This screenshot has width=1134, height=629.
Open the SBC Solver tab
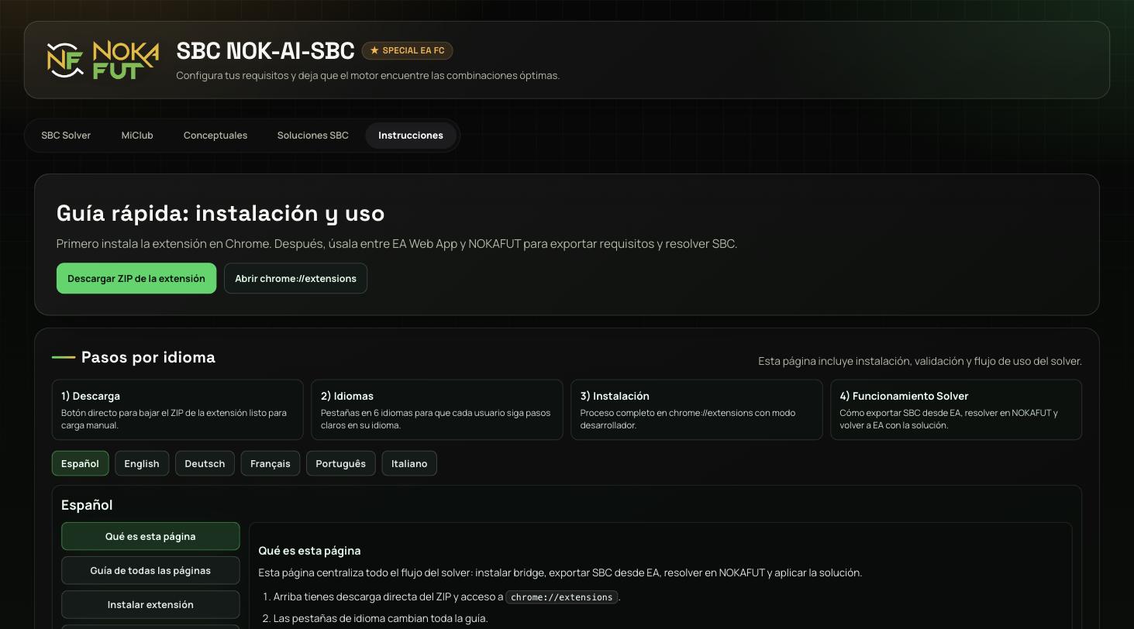point(66,136)
